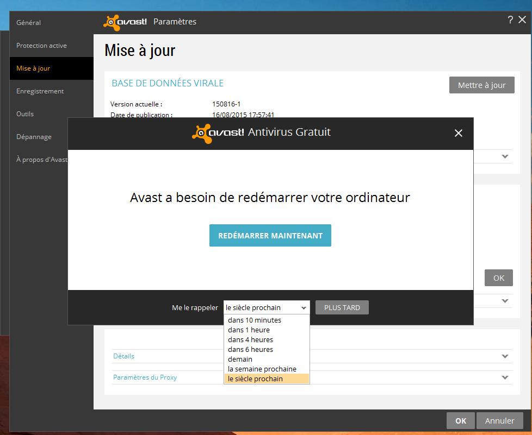Close the Antivirus Gratuit restart dialog
The height and width of the screenshot is (435, 532).
(459, 133)
